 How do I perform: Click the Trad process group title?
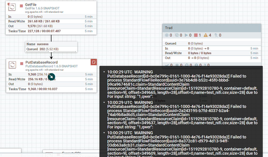(x=169, y=28)
